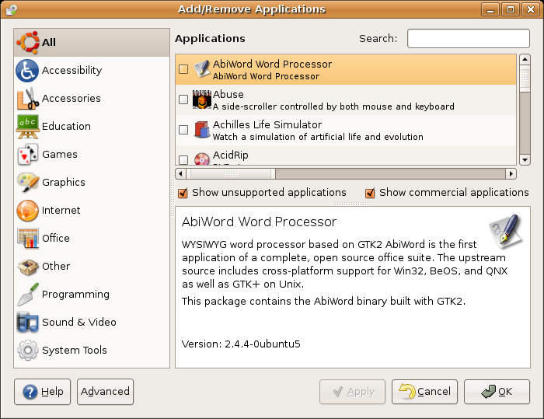Image resolution: width=544 pixels, height=419 pixels.
Task: View the System Tools category
Action: click(92, 351)
